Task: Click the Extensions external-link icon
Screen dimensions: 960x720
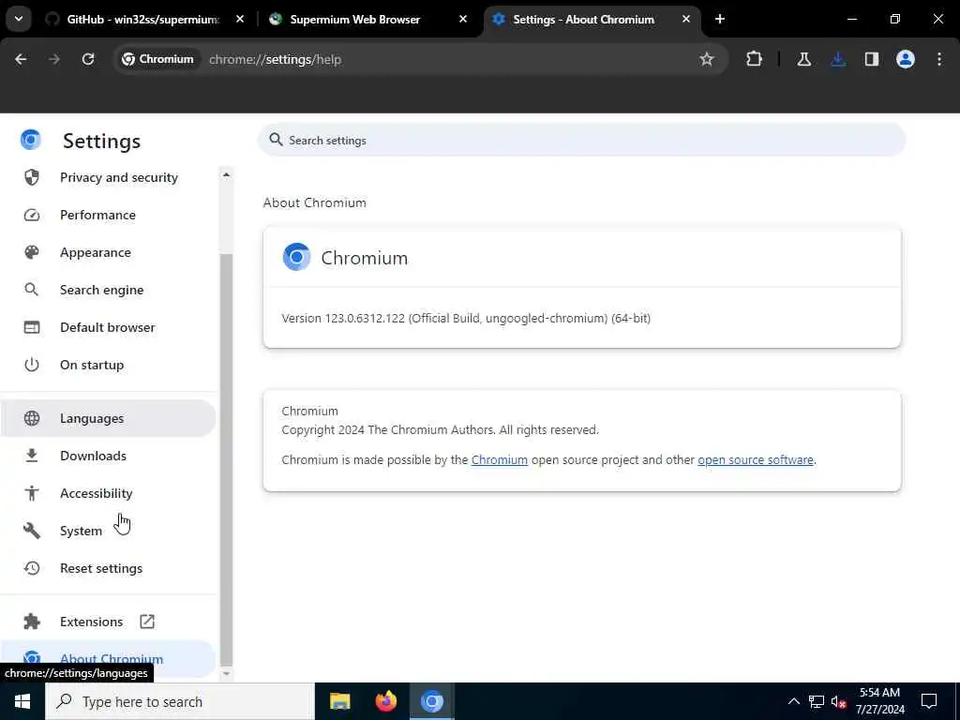Action: (x=147, y=622)
